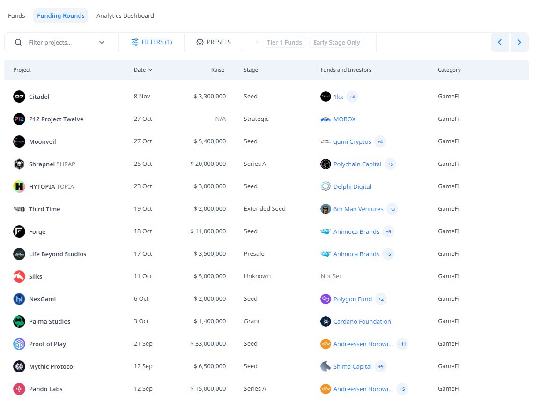The image size is (533, 402).
Task: Click the Polygon Fund logo
Action: point(326,299)
